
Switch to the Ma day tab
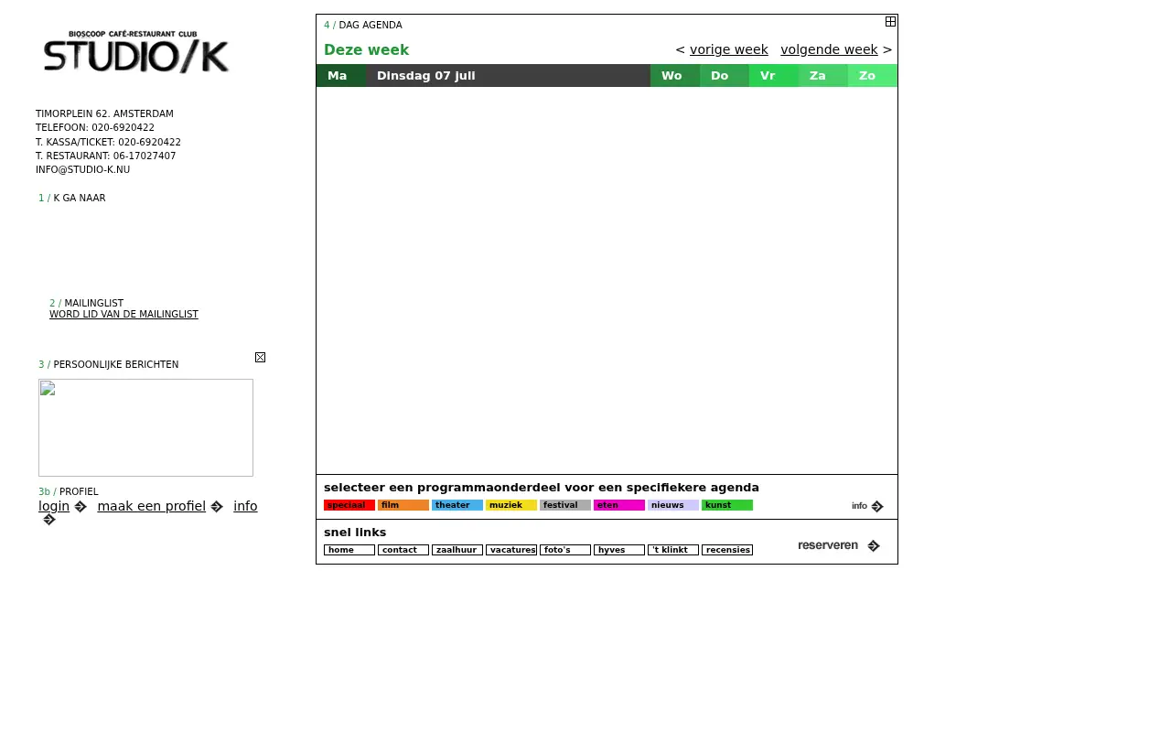click(x=341, y=76)
